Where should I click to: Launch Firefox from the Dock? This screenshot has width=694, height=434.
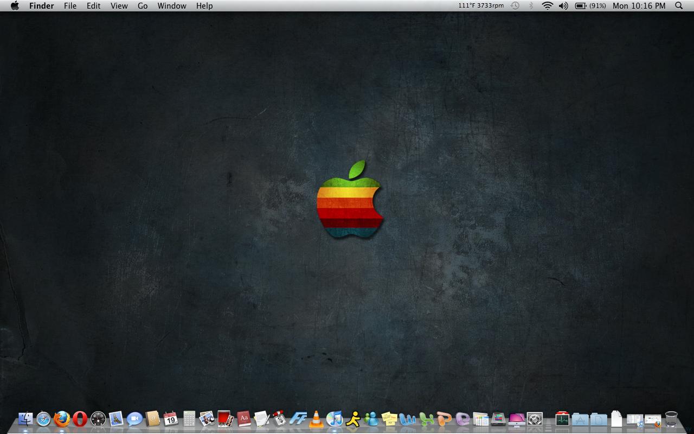tap(62, 419)
